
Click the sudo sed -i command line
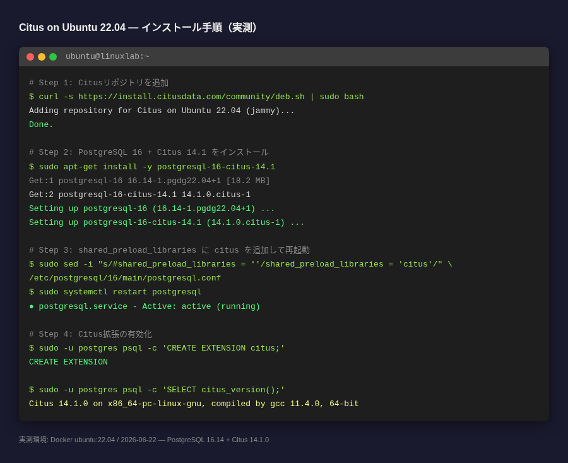point(240,264)
